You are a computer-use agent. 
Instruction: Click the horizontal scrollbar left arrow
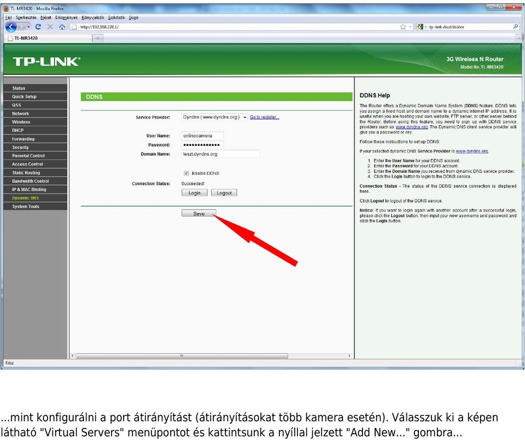73,356
